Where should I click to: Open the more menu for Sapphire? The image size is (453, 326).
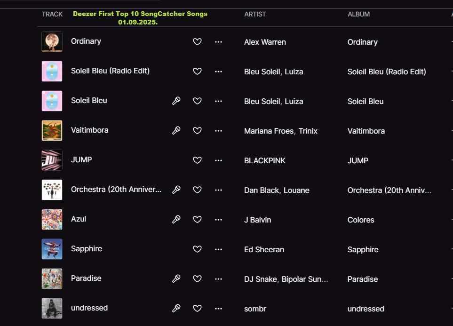click(218, 249)
